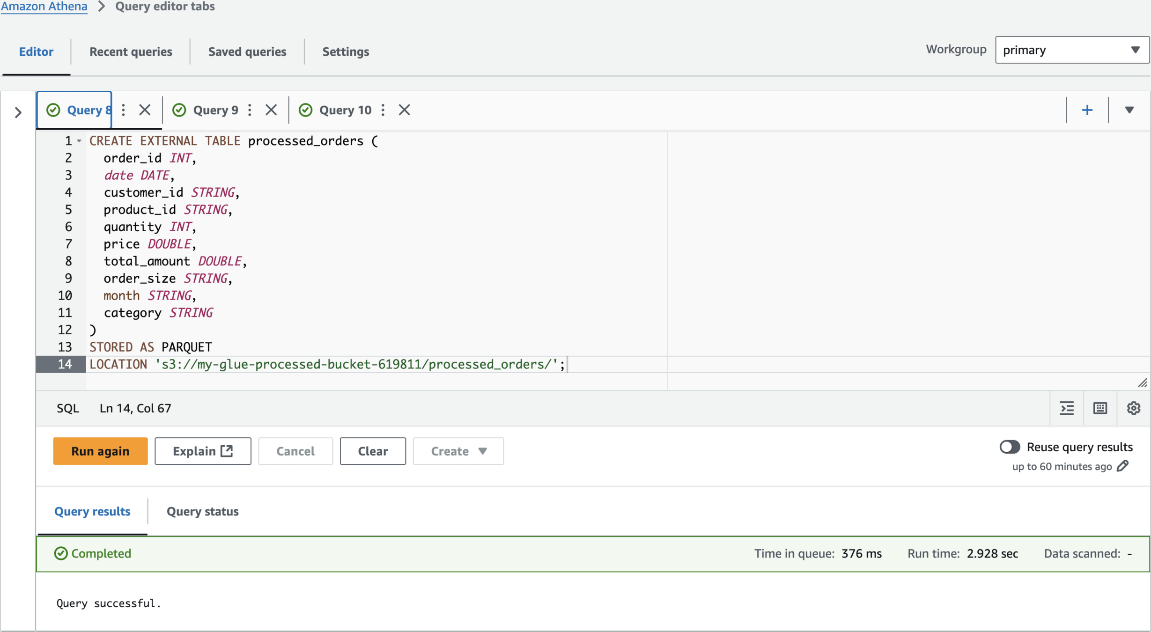Open the Workgroup primary dropdown
This screenshot has height=632, width=1151.
[1072, 50]
